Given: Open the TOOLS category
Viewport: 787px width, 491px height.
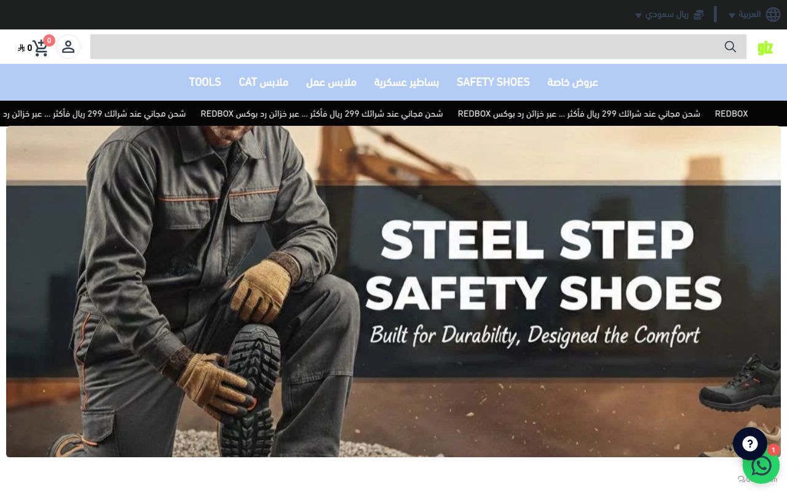Looking at the screenshot, I should tap(205, 82).
